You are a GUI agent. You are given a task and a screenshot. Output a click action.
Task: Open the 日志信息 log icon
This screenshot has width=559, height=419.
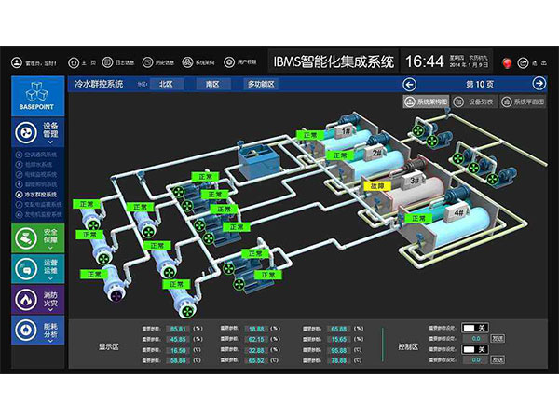(x=107, y=62)
